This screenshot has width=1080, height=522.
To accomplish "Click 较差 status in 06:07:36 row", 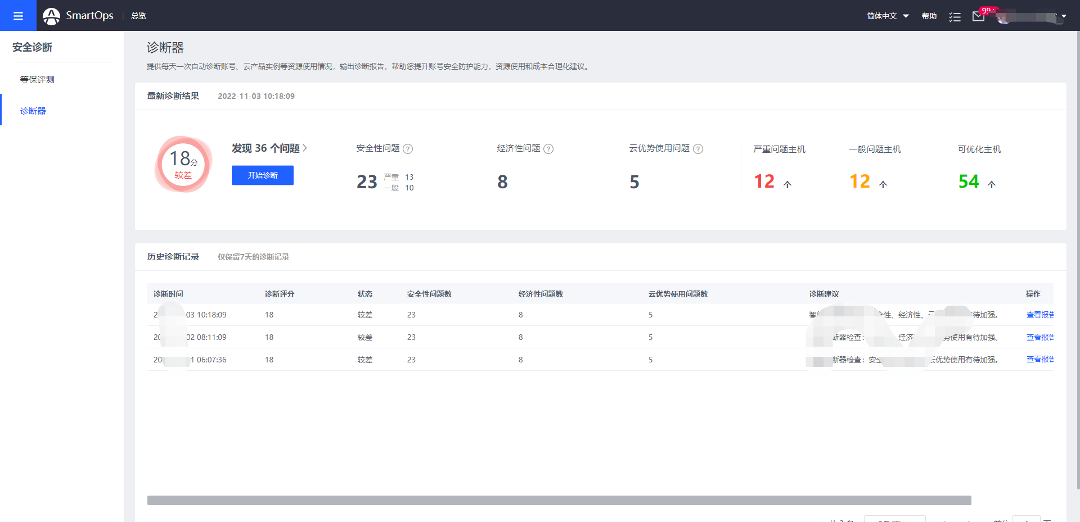I will [365, 360].
